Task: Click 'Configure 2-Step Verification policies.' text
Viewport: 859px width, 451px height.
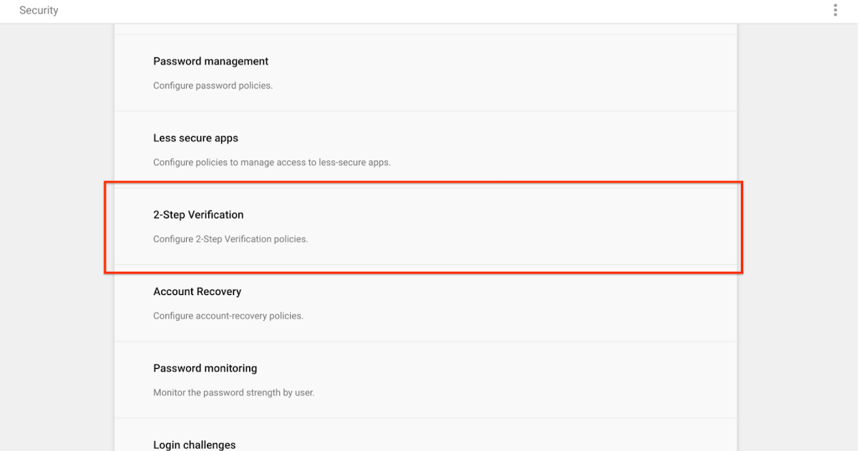Action: coord(230,239)
